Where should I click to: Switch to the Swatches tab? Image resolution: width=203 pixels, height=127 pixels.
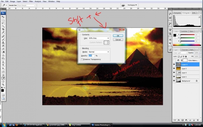(184, 31)
